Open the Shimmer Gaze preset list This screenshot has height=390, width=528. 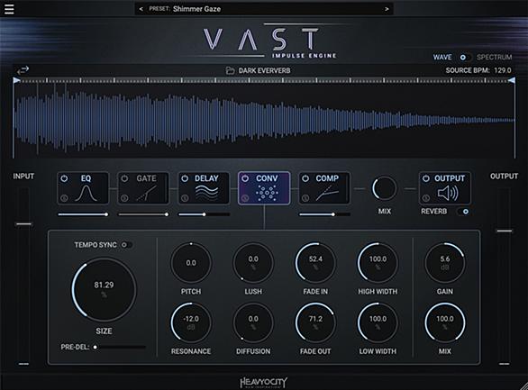coord(196,9)
